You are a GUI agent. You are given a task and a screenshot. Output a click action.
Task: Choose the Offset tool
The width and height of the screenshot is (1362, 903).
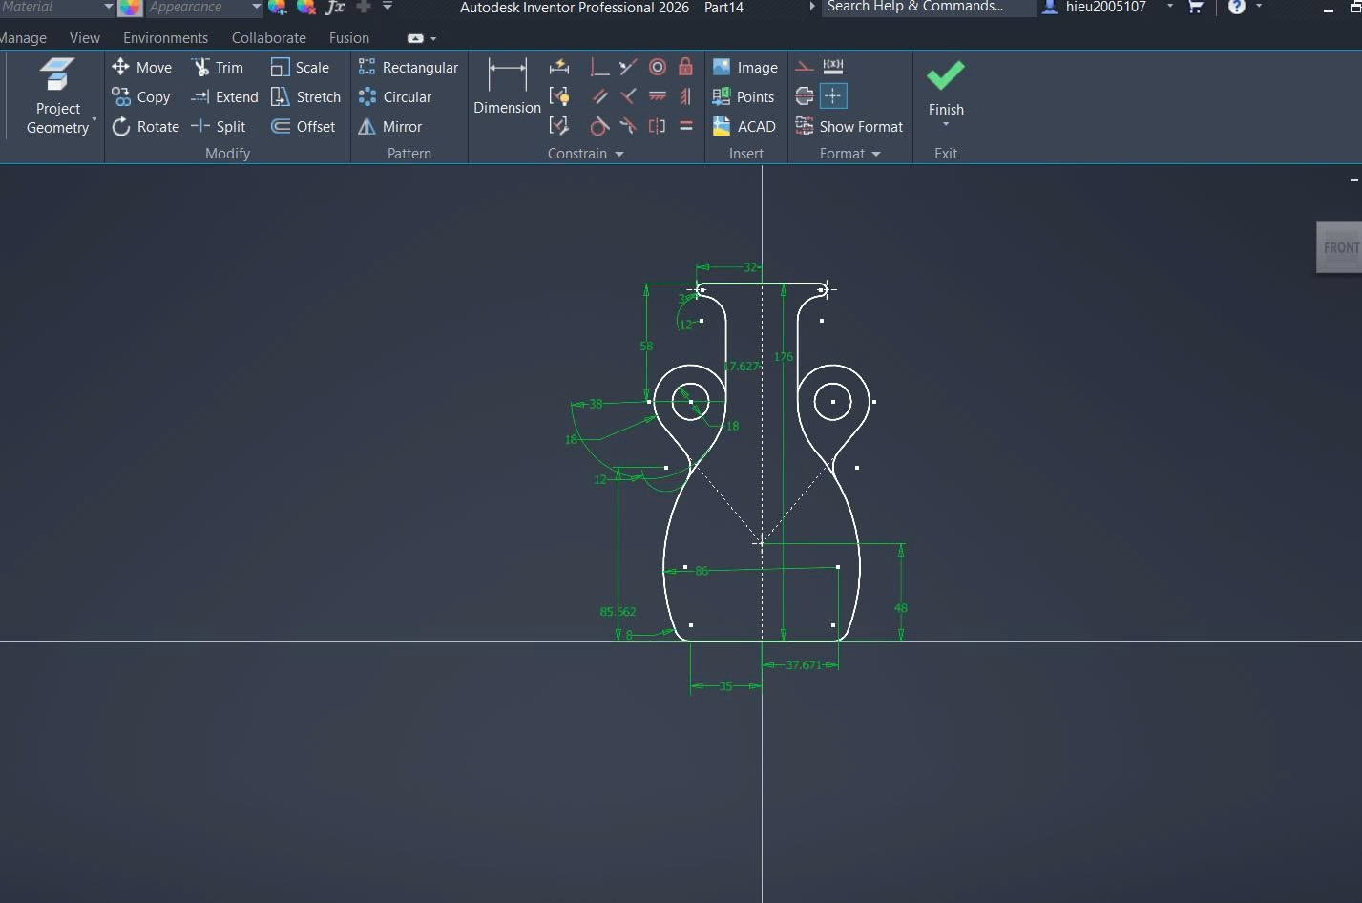303,127
